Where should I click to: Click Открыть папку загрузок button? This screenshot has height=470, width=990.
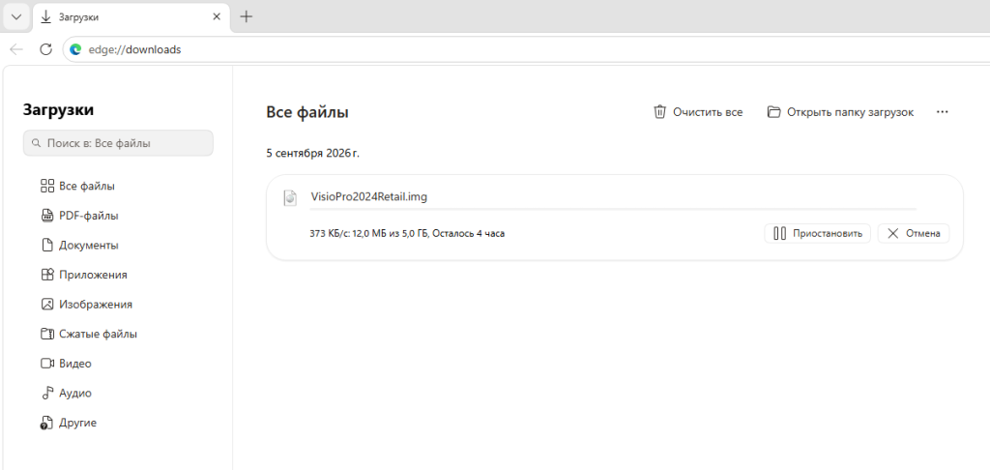pos(840,112)
